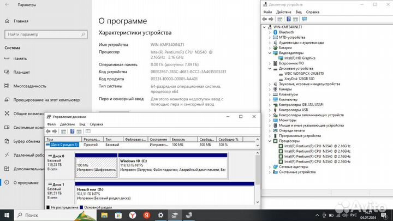
Task: Open File Explorer from the taskbar
Action: pos(104,215)
